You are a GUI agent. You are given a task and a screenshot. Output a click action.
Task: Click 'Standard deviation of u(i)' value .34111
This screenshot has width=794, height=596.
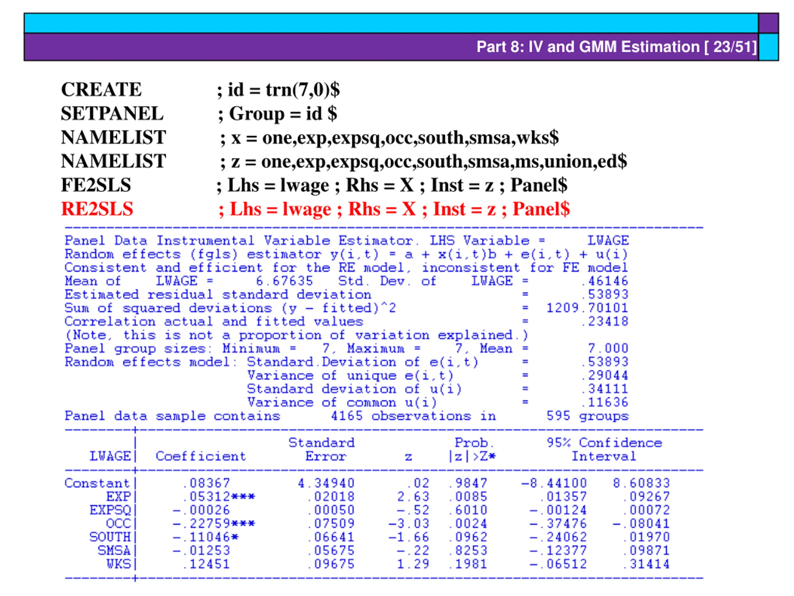(x=605, y=389)
